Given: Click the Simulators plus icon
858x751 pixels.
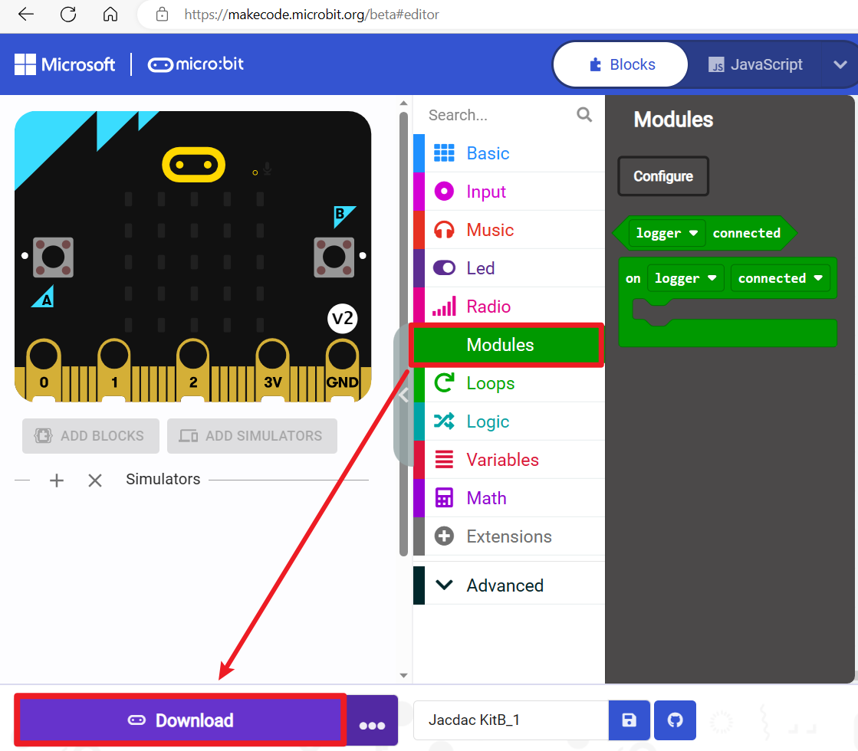Looking at the screenshot, I should (x=57, y=480).
